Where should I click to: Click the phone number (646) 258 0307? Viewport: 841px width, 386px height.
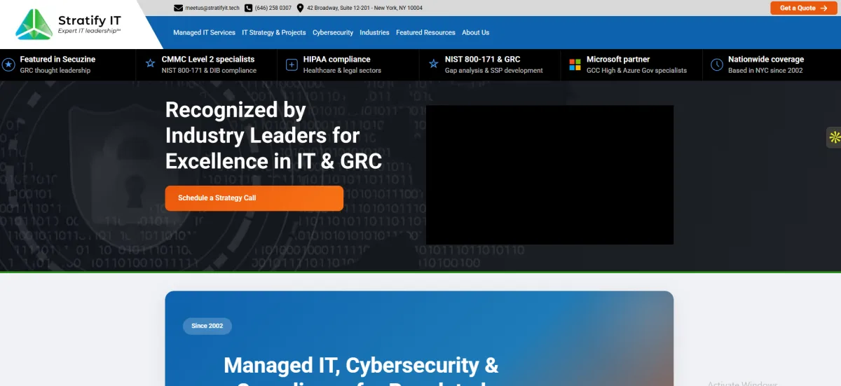(x=273, y=8)
